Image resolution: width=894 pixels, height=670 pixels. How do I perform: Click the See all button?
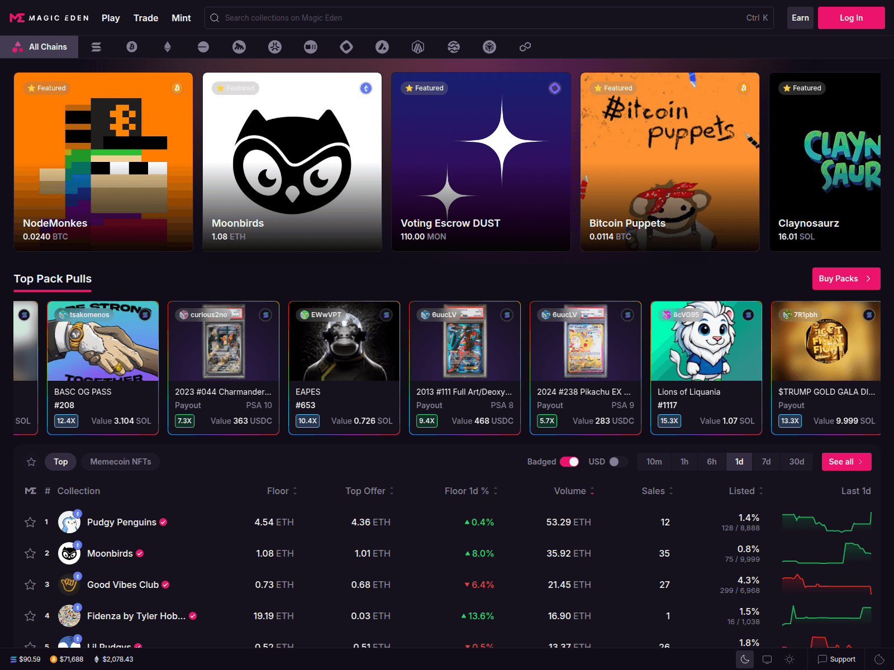point(847,462)
